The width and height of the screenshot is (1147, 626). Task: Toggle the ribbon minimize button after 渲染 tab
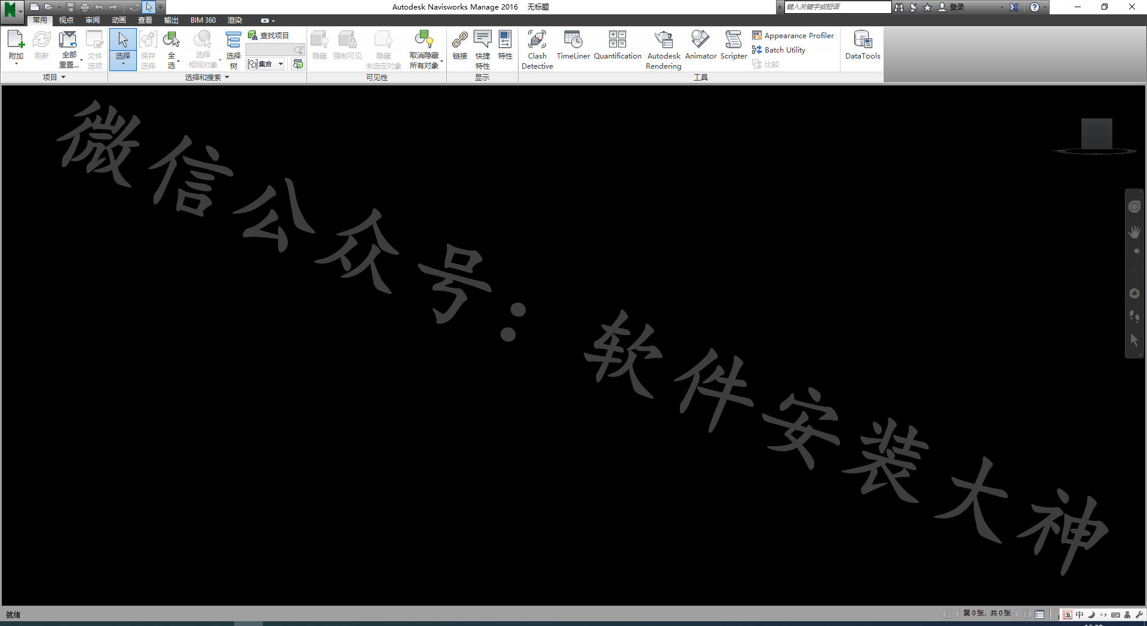[265, 20]
